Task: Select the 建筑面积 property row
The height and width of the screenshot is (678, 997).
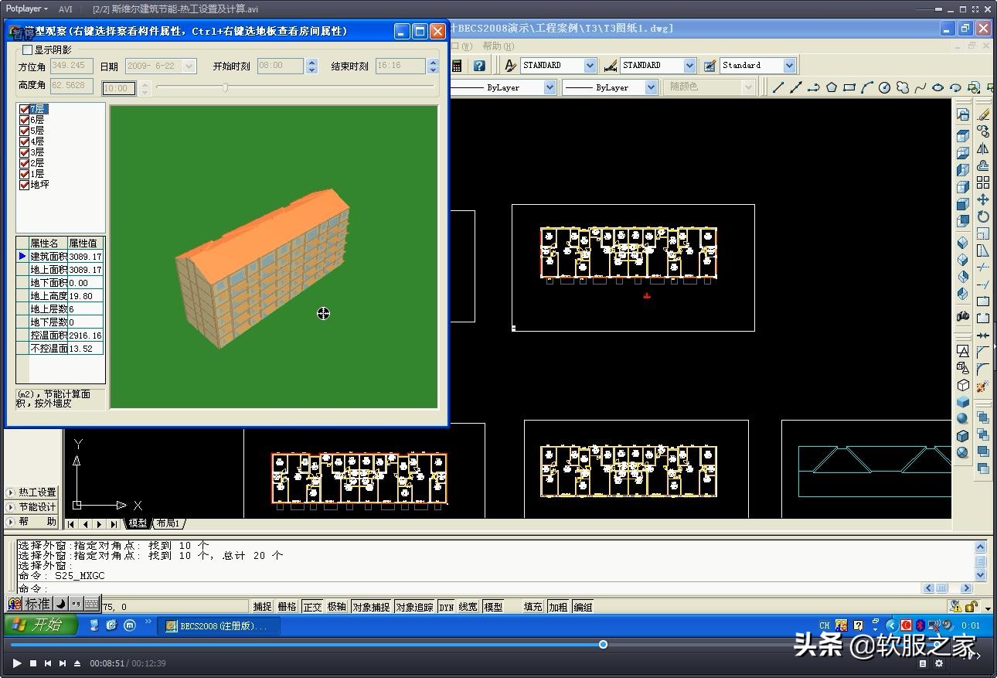Action: point(49,257)
